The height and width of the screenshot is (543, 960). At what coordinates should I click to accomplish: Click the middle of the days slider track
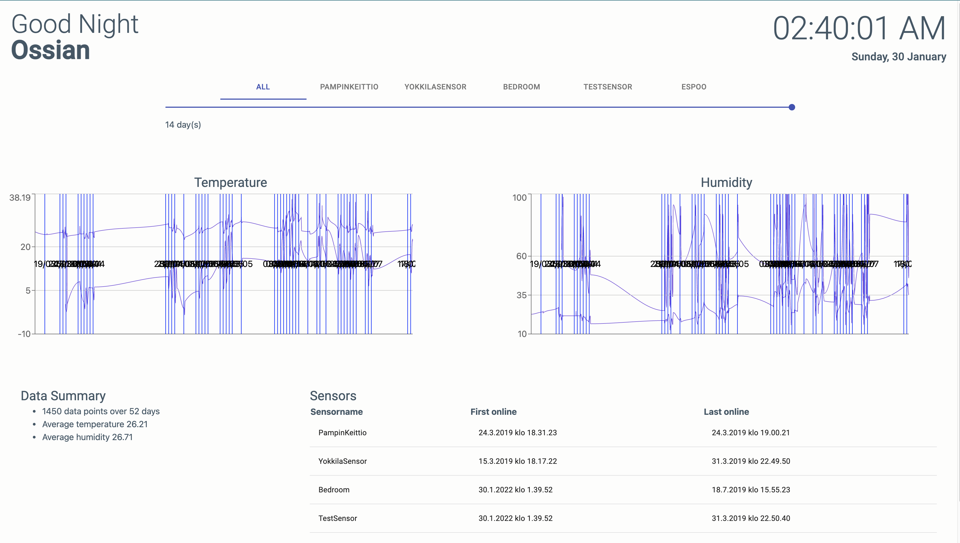tap(478, 107)
